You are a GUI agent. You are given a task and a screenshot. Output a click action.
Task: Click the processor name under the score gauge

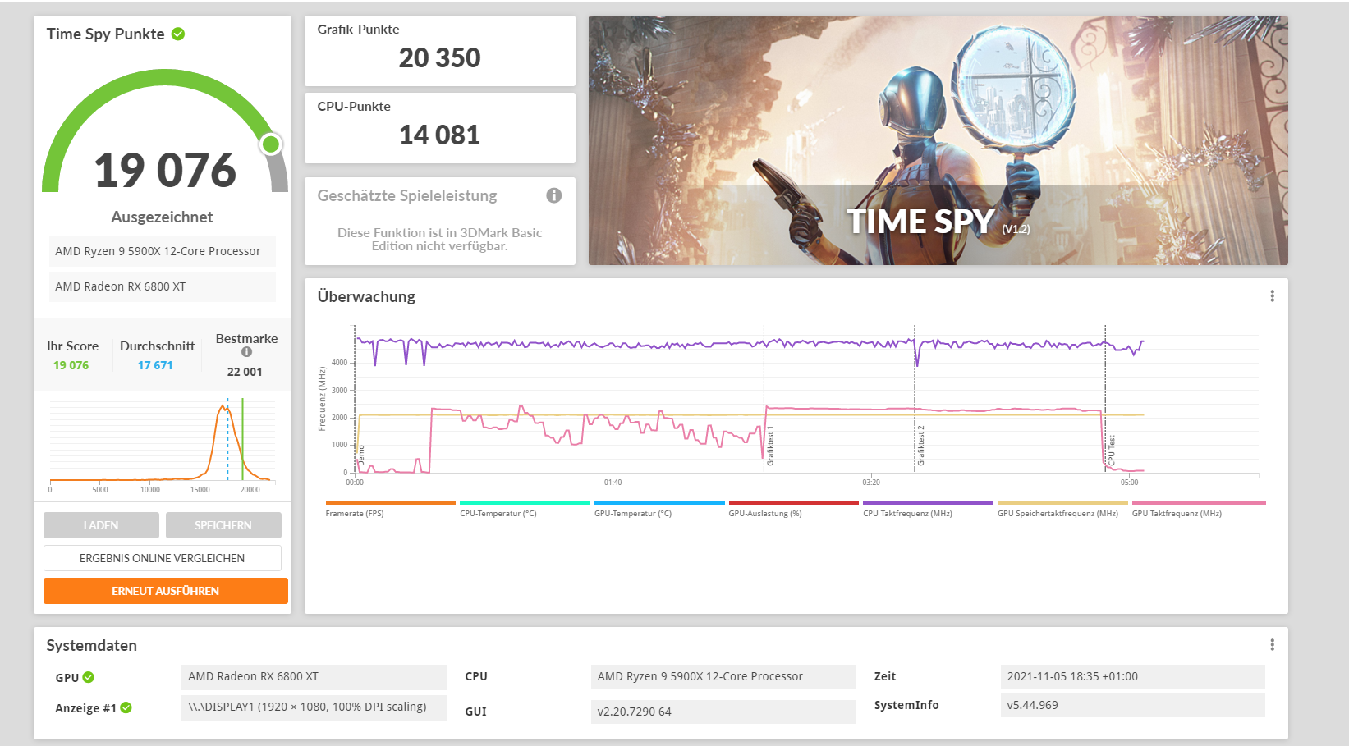tap(163, 251)
